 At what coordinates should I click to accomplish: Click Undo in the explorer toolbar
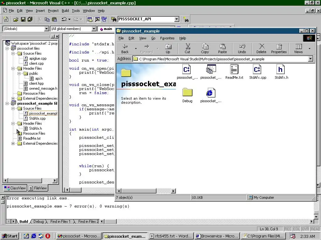[242, 48]
